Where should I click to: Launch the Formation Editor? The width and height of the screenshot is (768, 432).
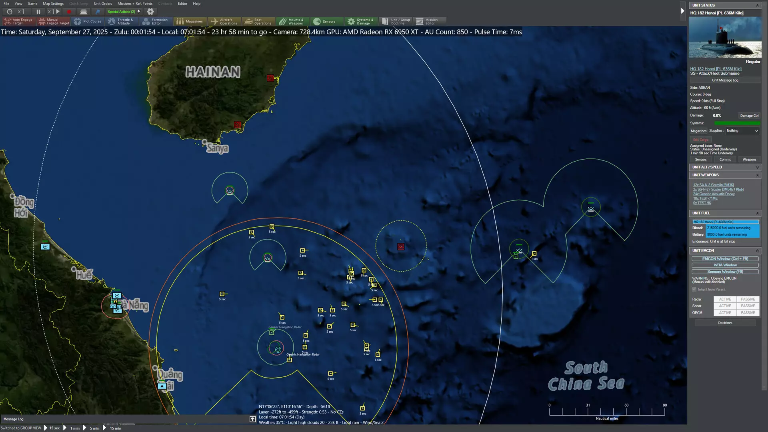156,22
